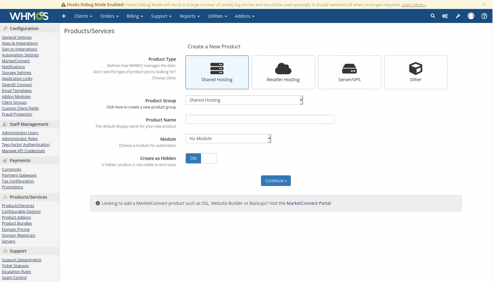The height and width of the screenshot is (282, 493).
Task: Open the search magnifier icon
Action: coord(433,16)
